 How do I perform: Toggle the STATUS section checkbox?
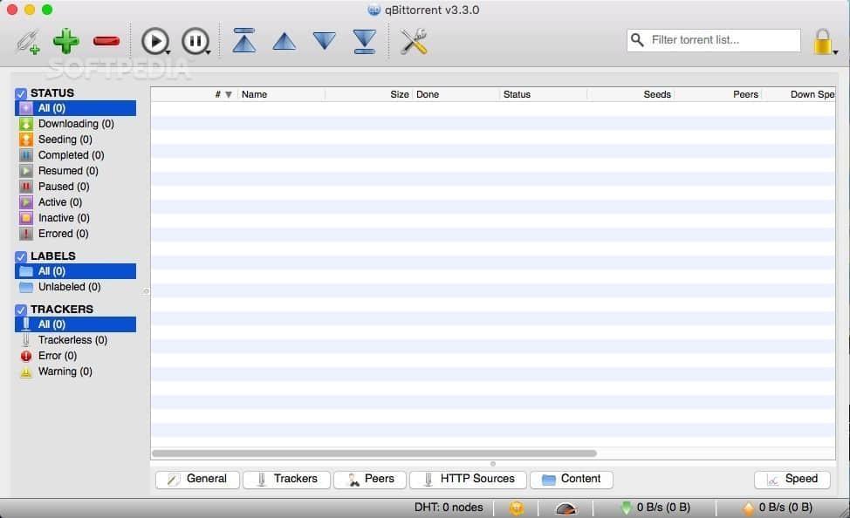(x=21, y=93)
